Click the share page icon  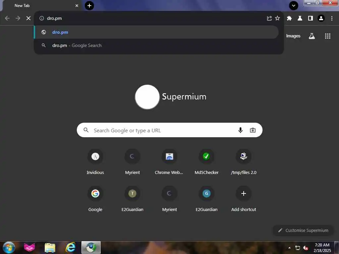click(269, 19)
